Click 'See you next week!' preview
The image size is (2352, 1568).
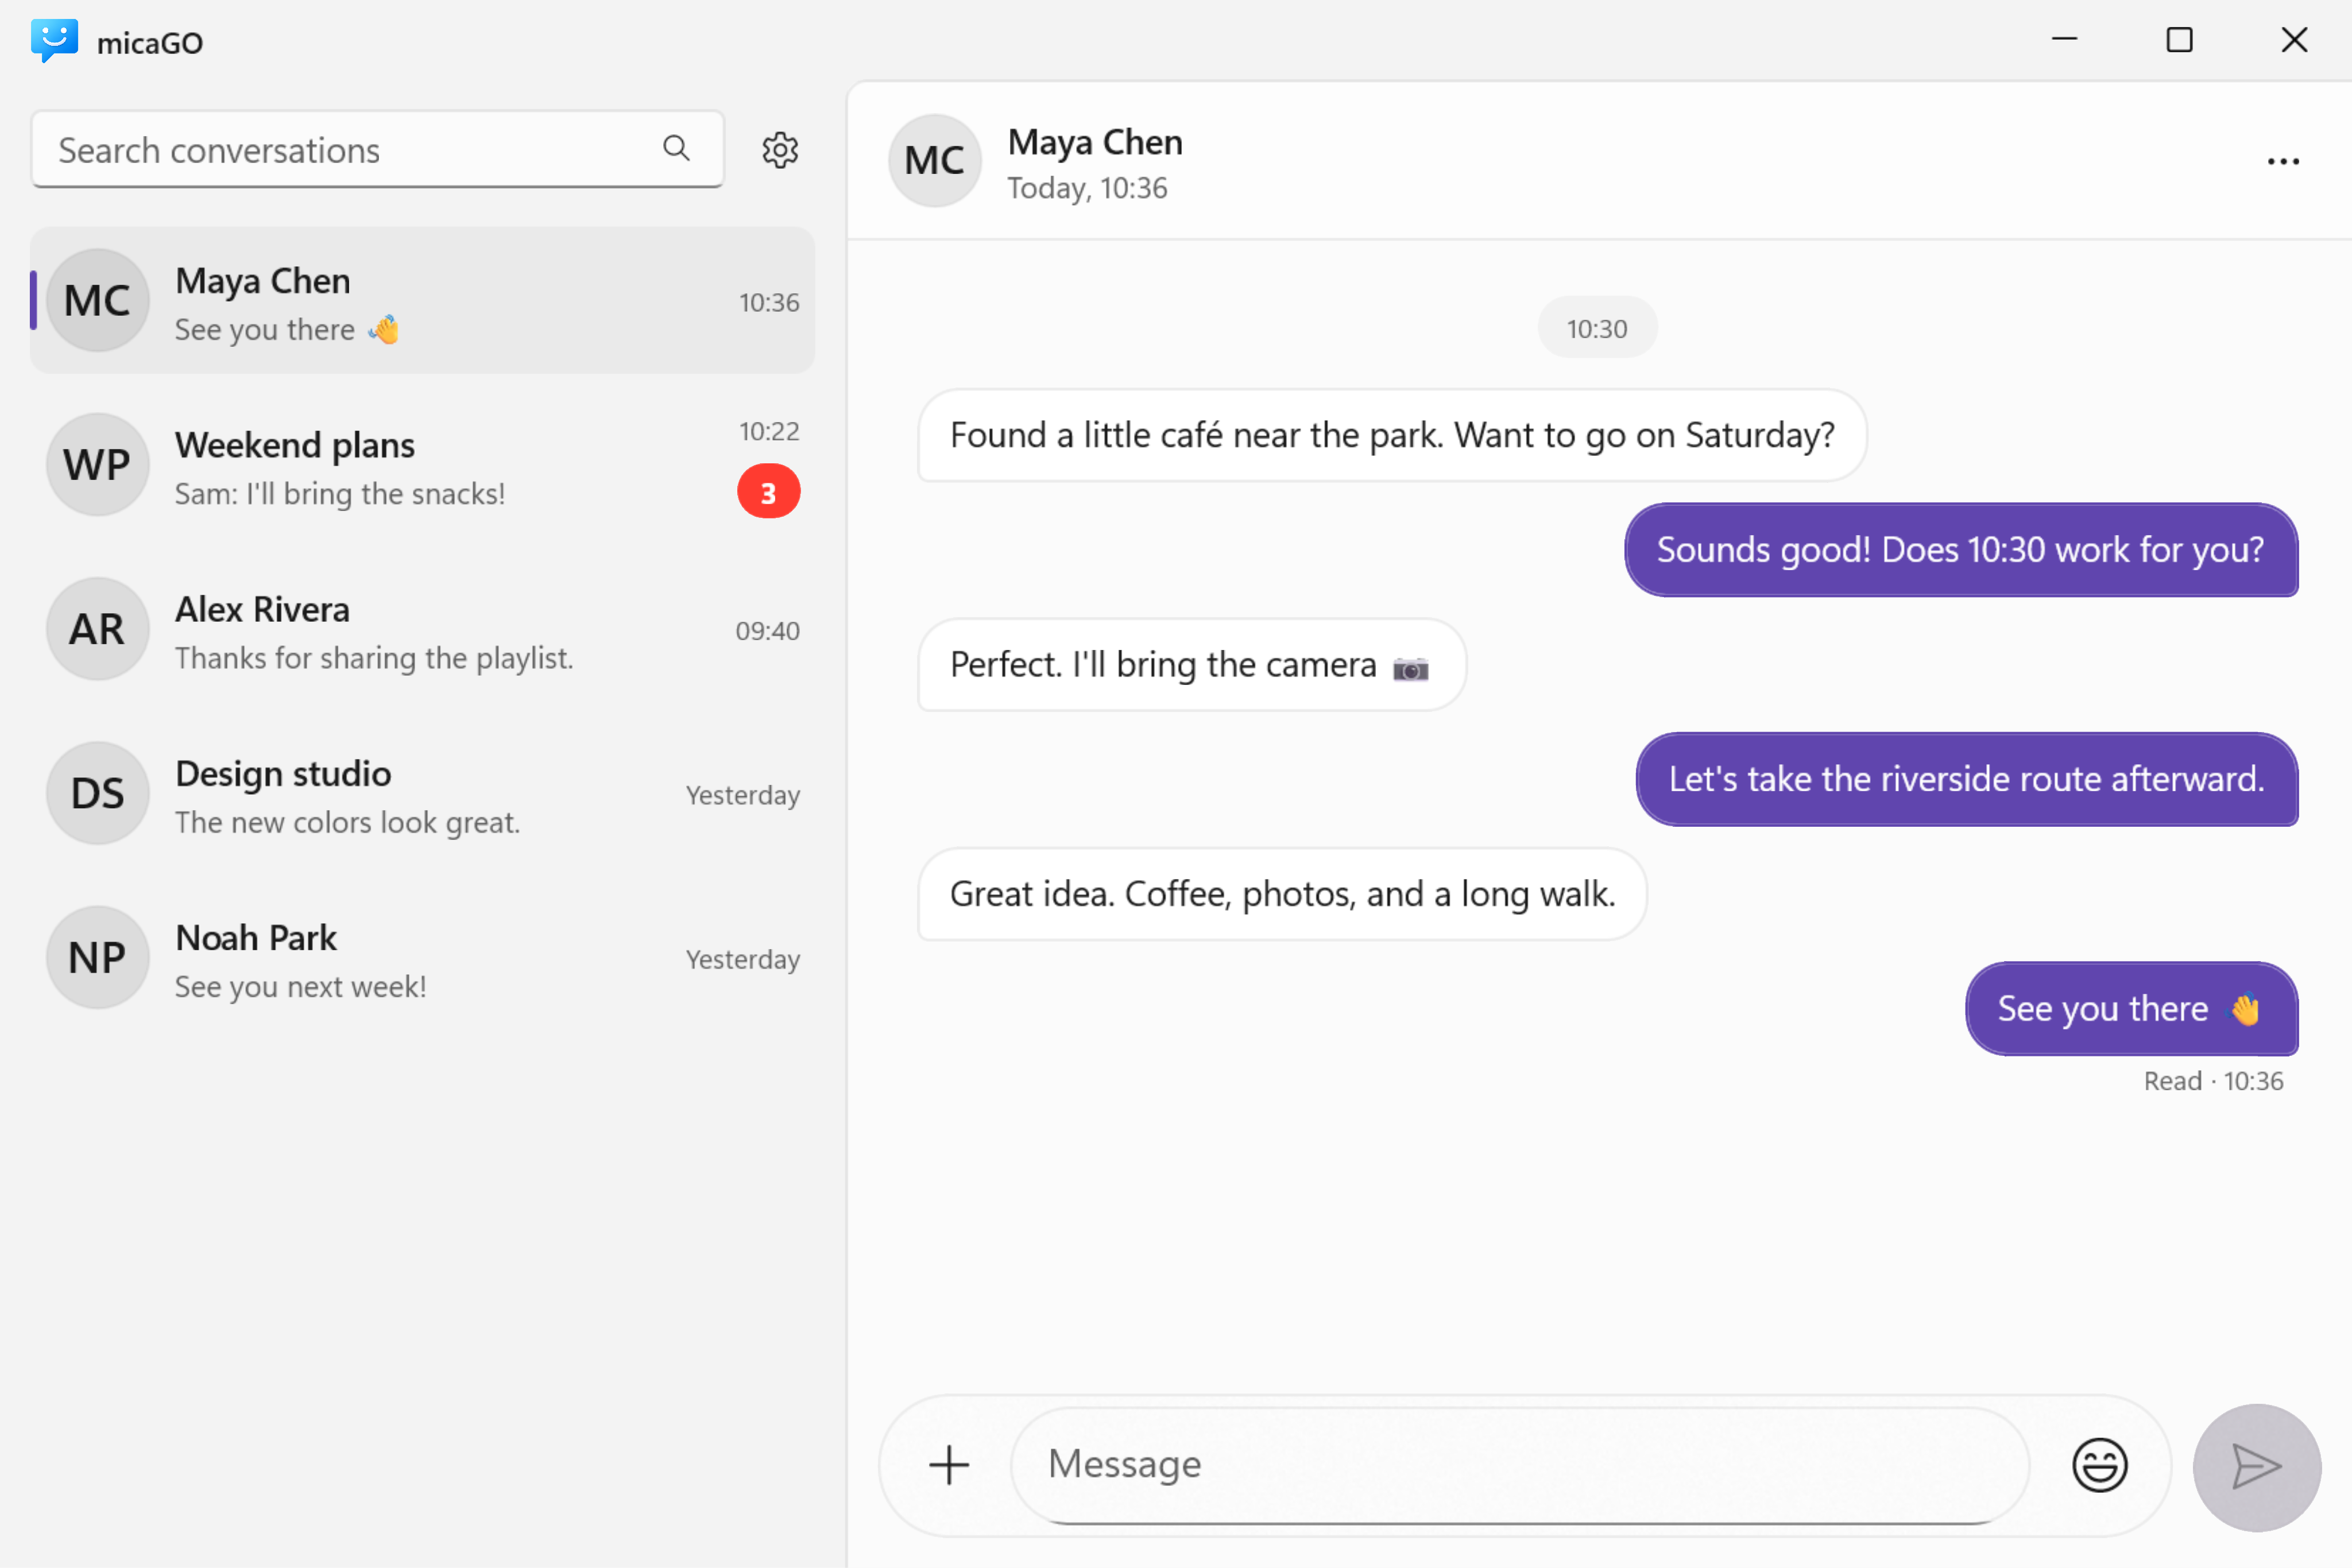301,987
